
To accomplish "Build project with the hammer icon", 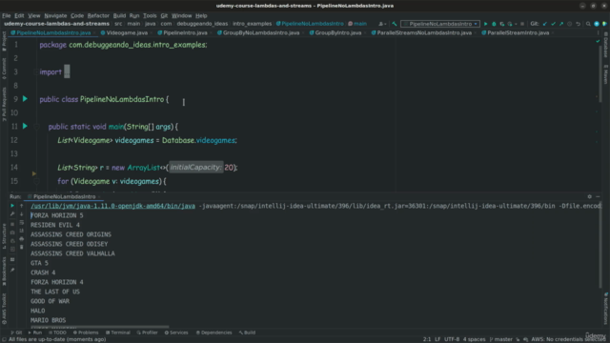I will pos(395,24).
